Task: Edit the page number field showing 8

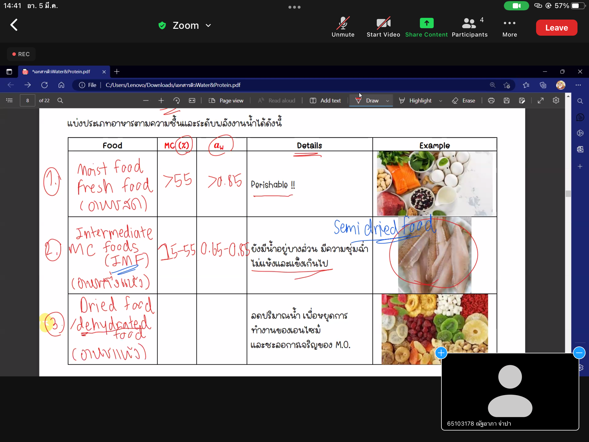Action: [x=27, y=100]
